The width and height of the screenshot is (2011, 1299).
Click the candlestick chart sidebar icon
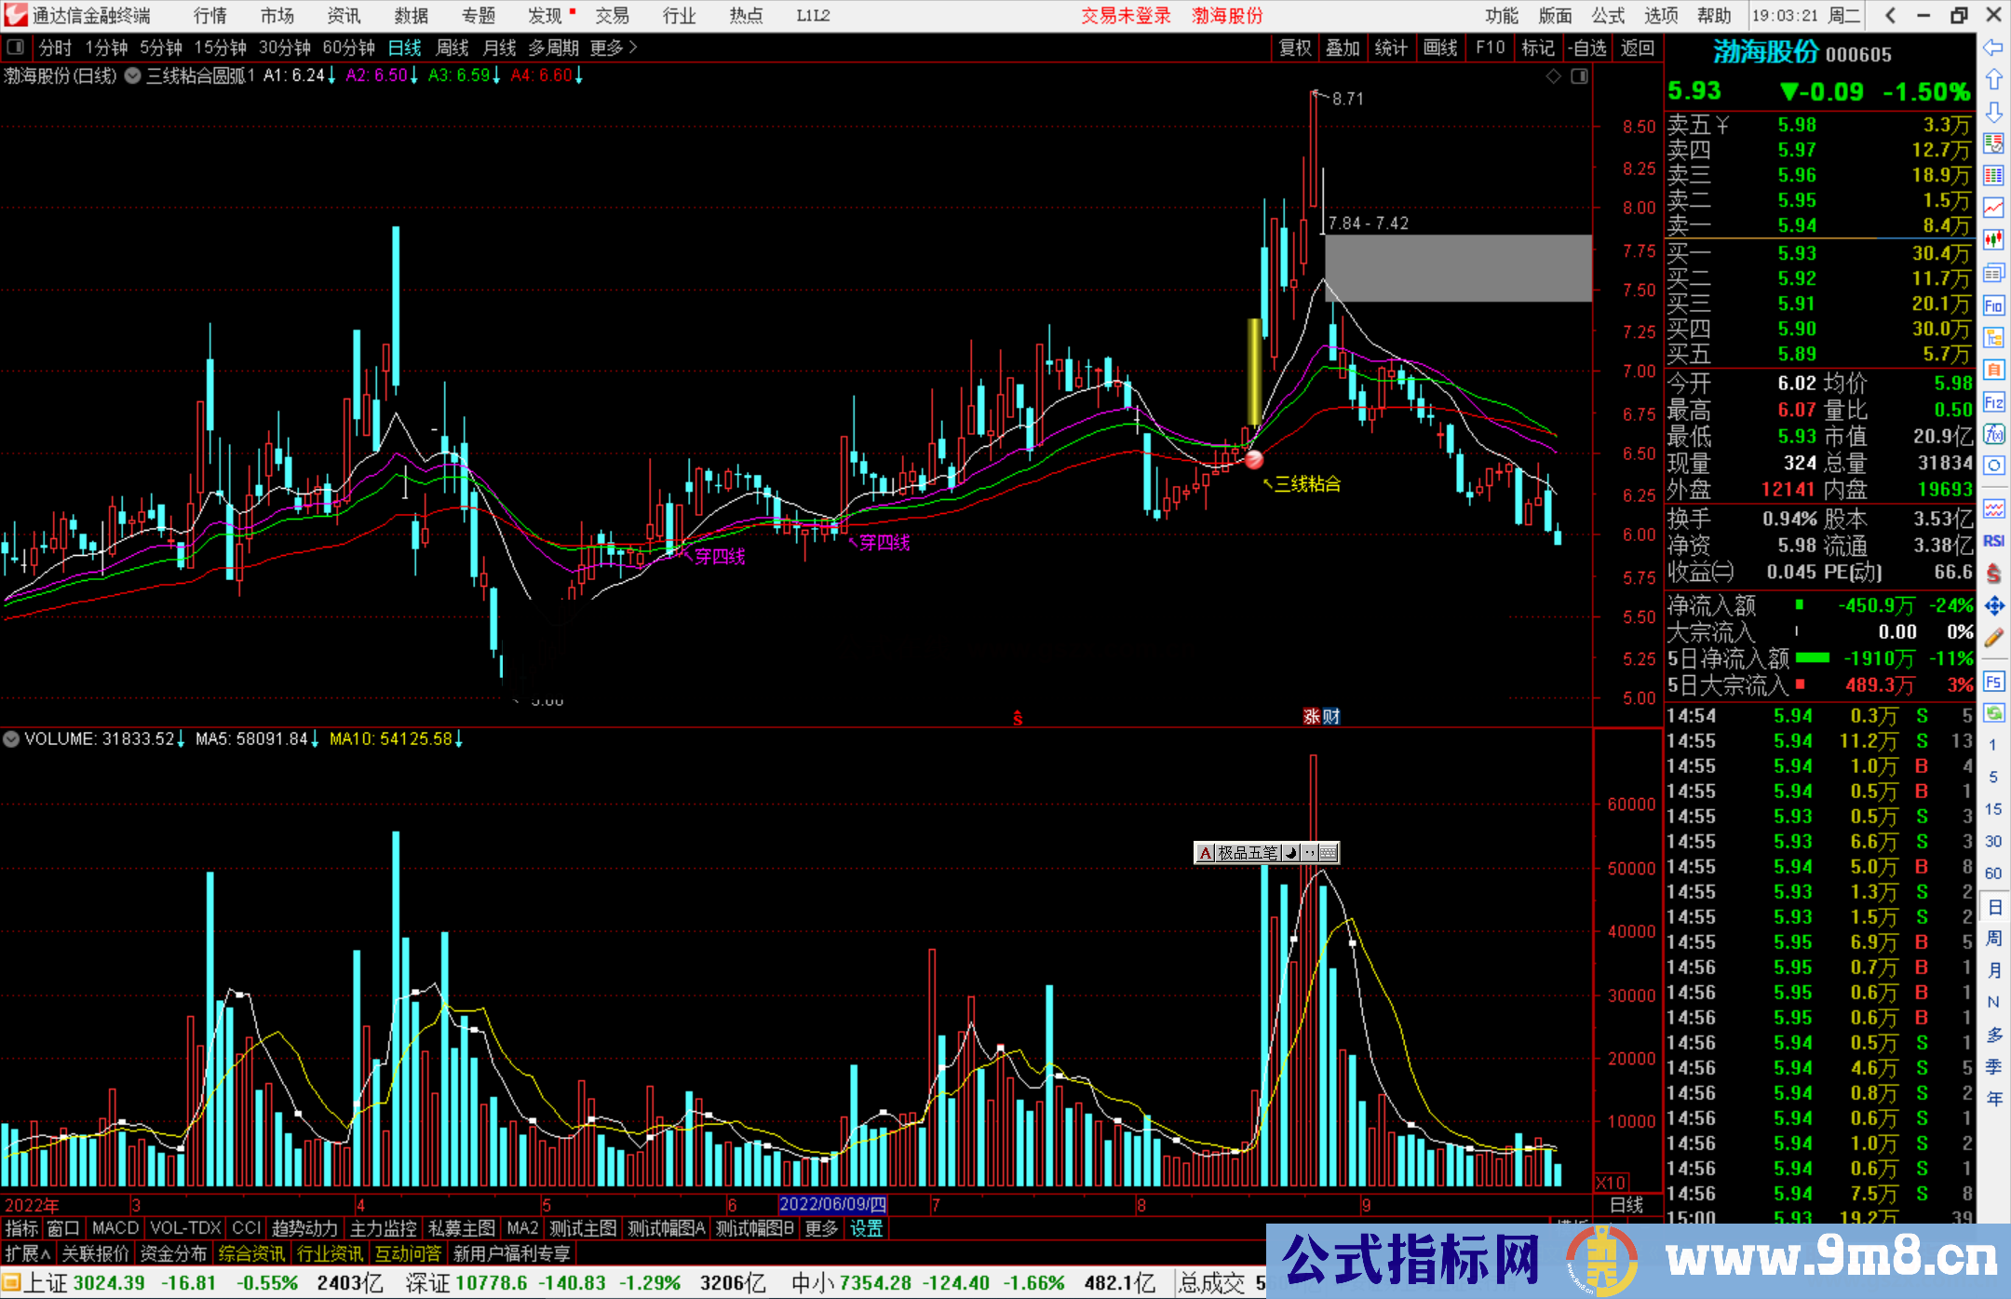pyautogui.click(x=1993, y=240)
